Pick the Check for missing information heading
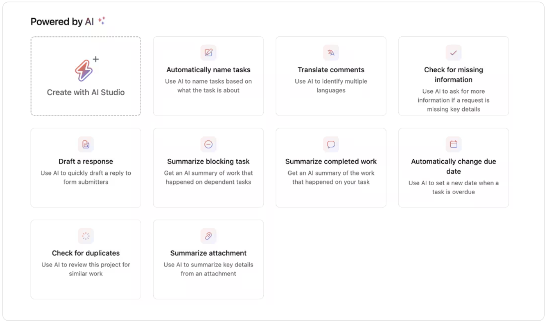Screen dimensions: 547x323 tap(453, 75)
